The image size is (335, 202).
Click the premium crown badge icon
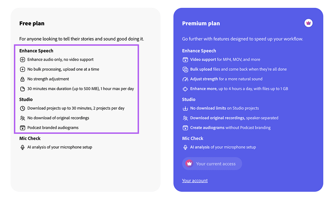point(308,23)
